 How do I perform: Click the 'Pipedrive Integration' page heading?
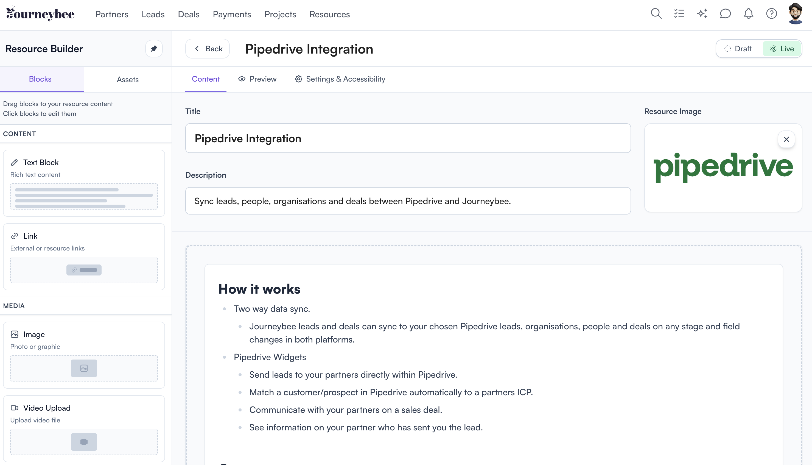click(x=309, y=49)
